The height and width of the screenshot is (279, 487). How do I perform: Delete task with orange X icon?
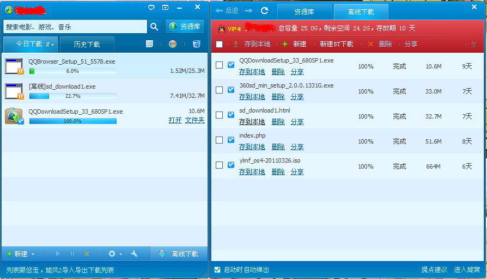(x=87, y=254)
